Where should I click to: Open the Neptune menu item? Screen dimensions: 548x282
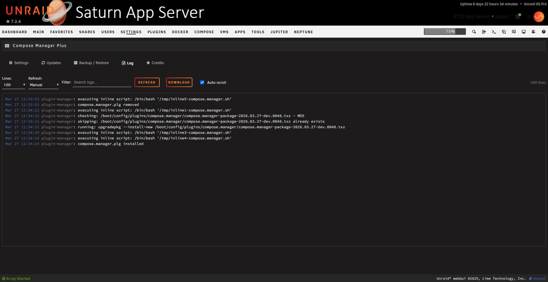pos(304,32)
